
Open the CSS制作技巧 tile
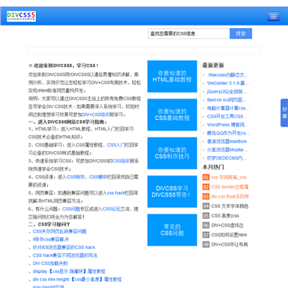click(172, 153)
